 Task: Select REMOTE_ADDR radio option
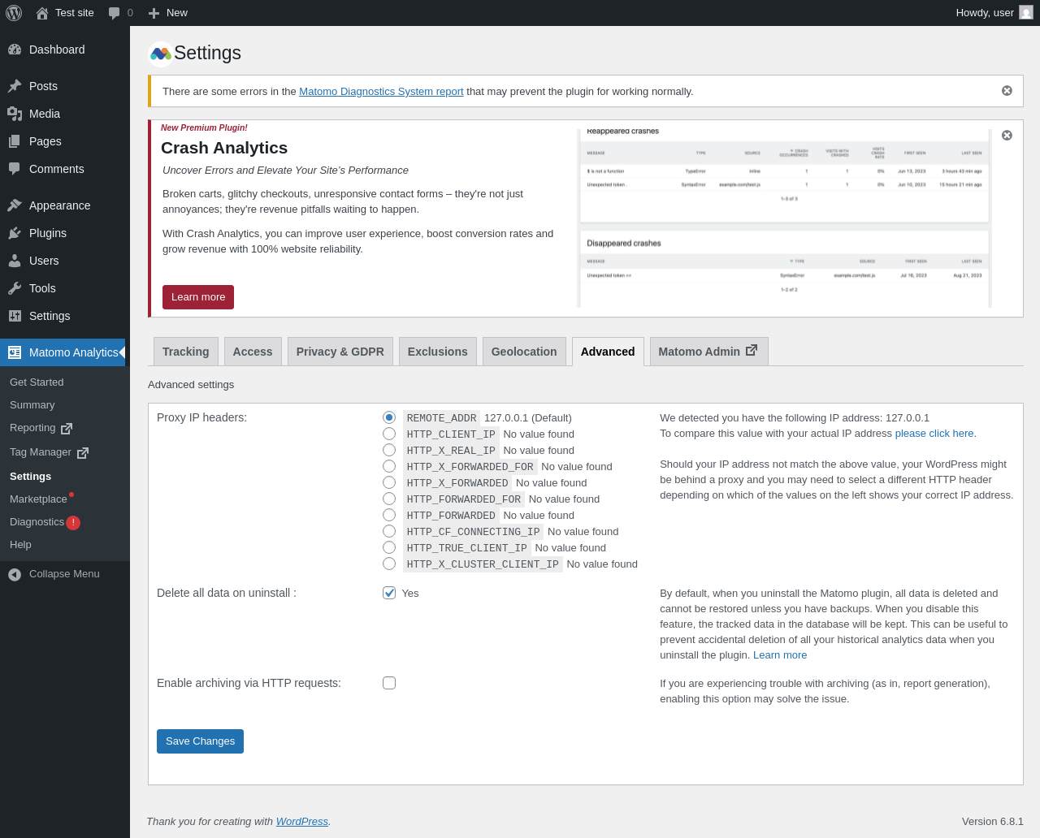389,417
